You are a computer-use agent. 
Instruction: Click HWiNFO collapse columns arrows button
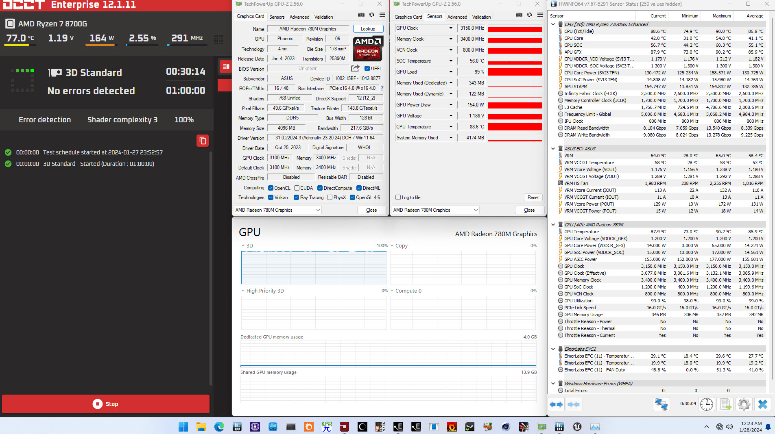[x=573, y=404]
